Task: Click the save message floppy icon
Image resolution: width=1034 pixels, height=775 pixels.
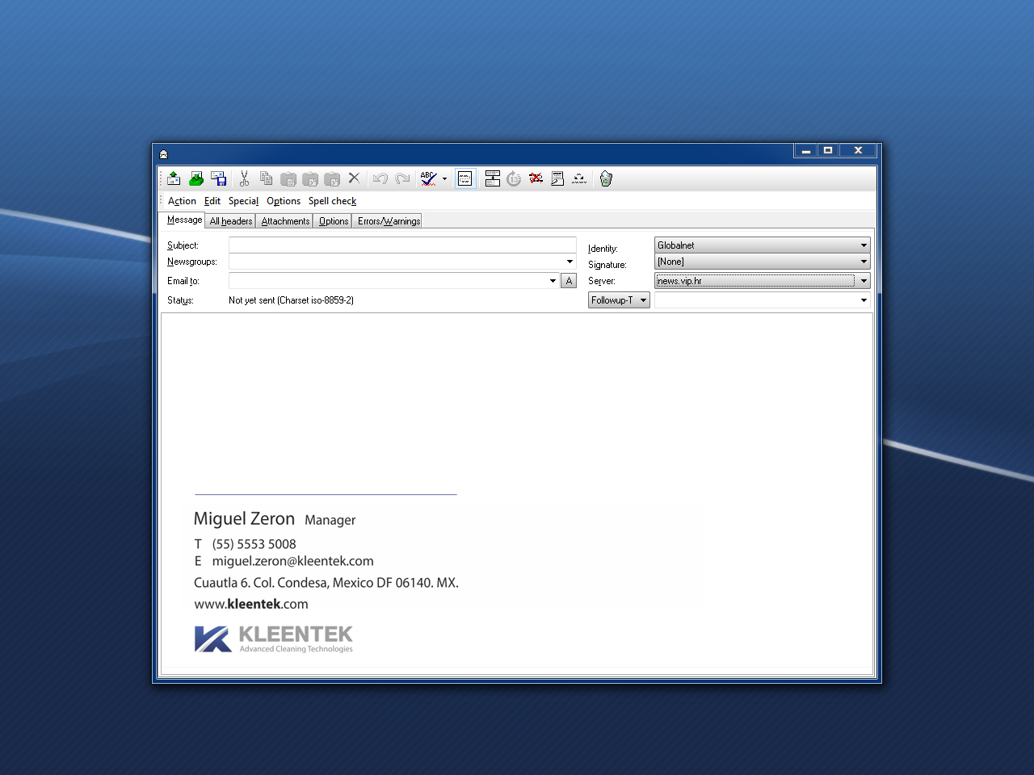Action: point(218,178)
